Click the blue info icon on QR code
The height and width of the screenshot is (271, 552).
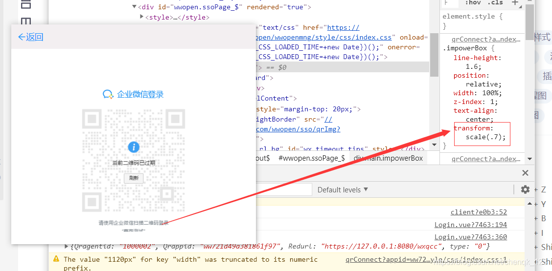pos(134,147)
